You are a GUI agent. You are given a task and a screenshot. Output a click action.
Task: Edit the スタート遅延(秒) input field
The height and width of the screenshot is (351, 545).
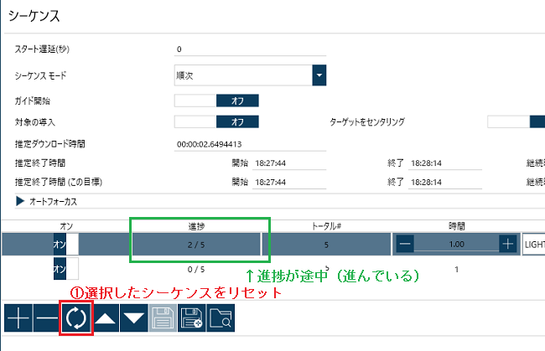250,49
